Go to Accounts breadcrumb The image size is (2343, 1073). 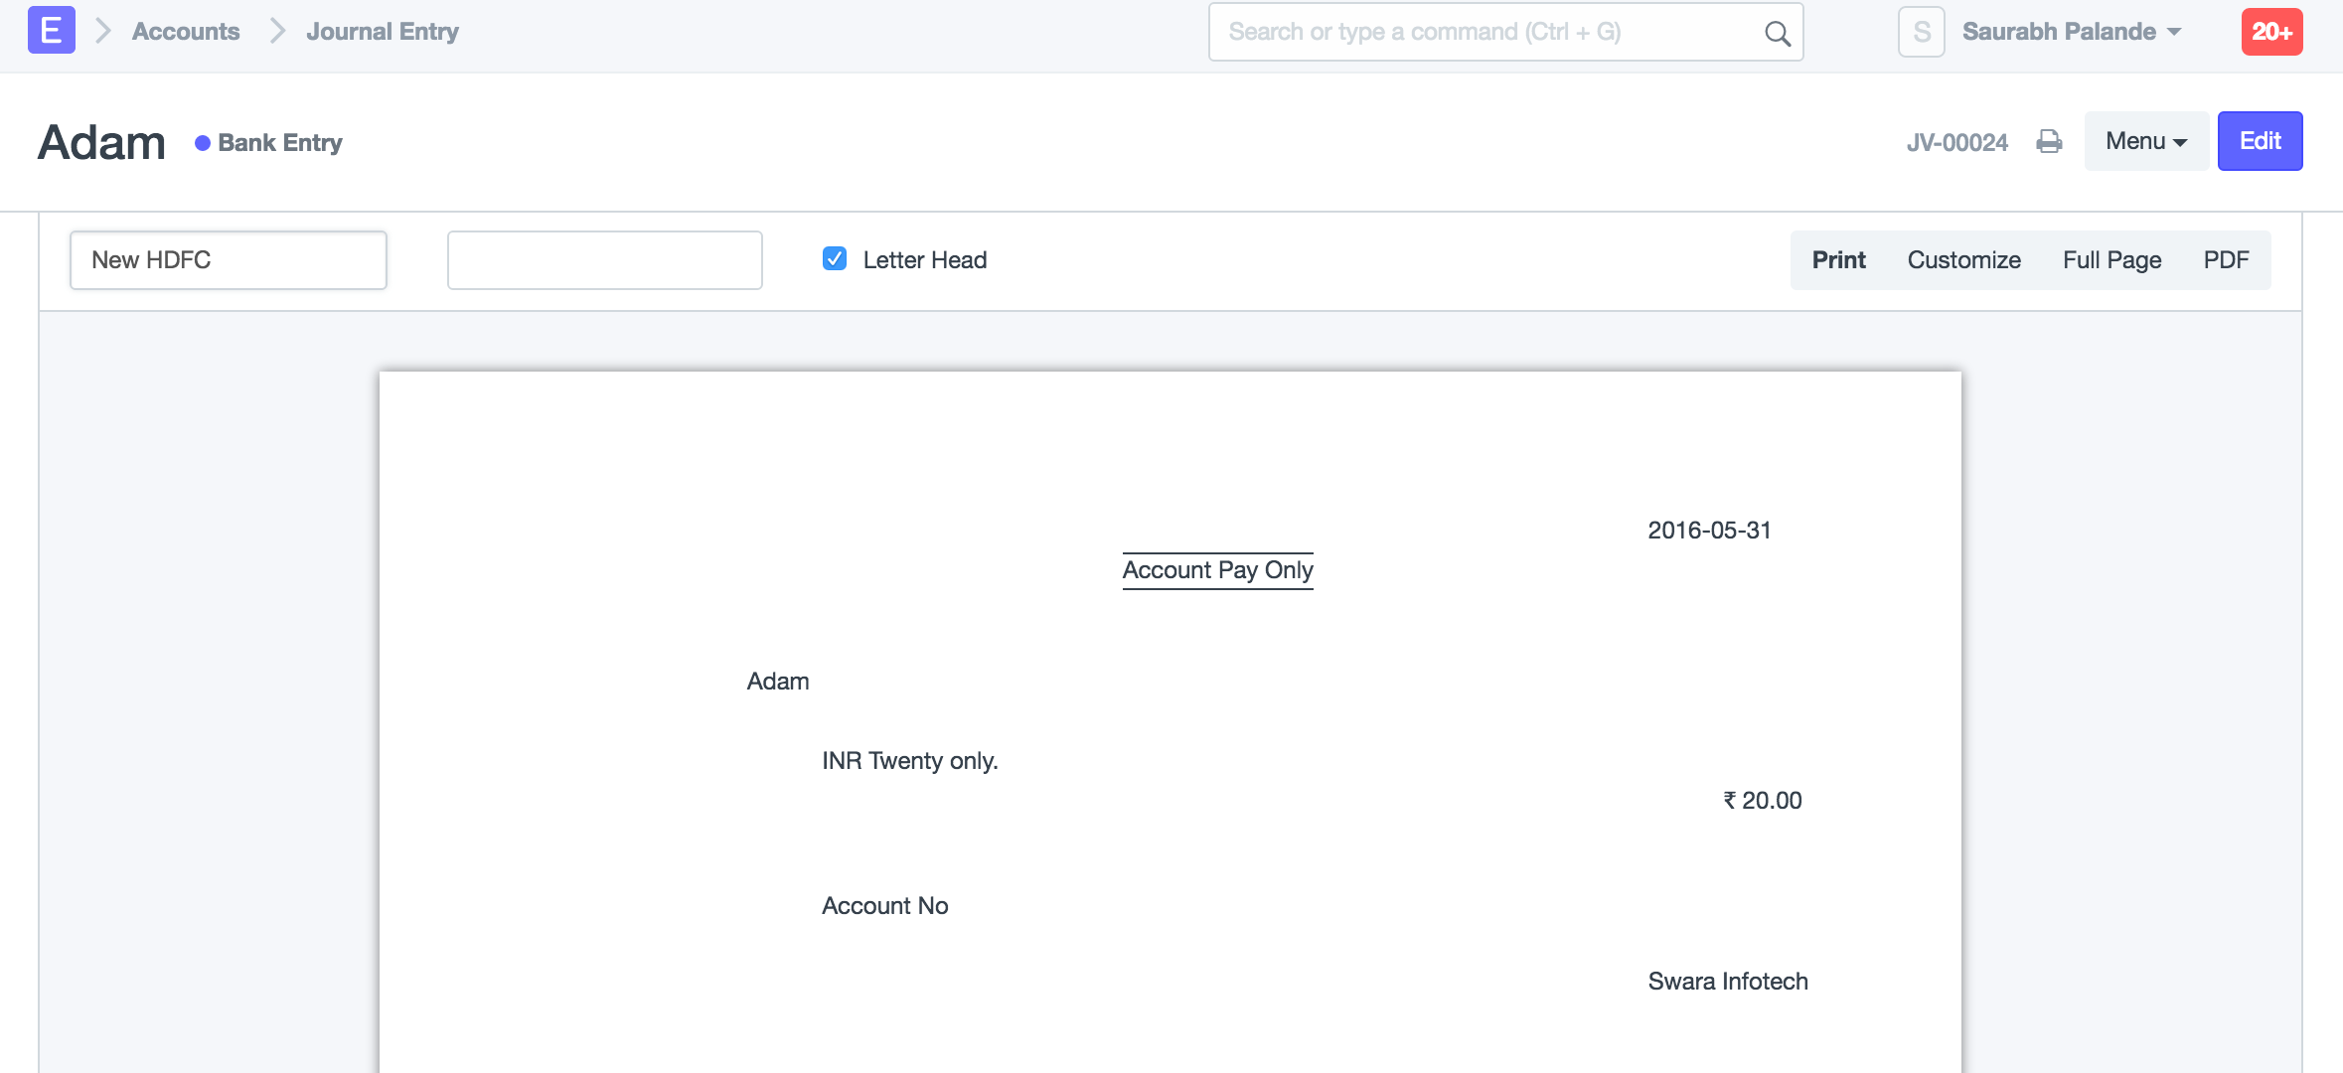click(186, 32)
